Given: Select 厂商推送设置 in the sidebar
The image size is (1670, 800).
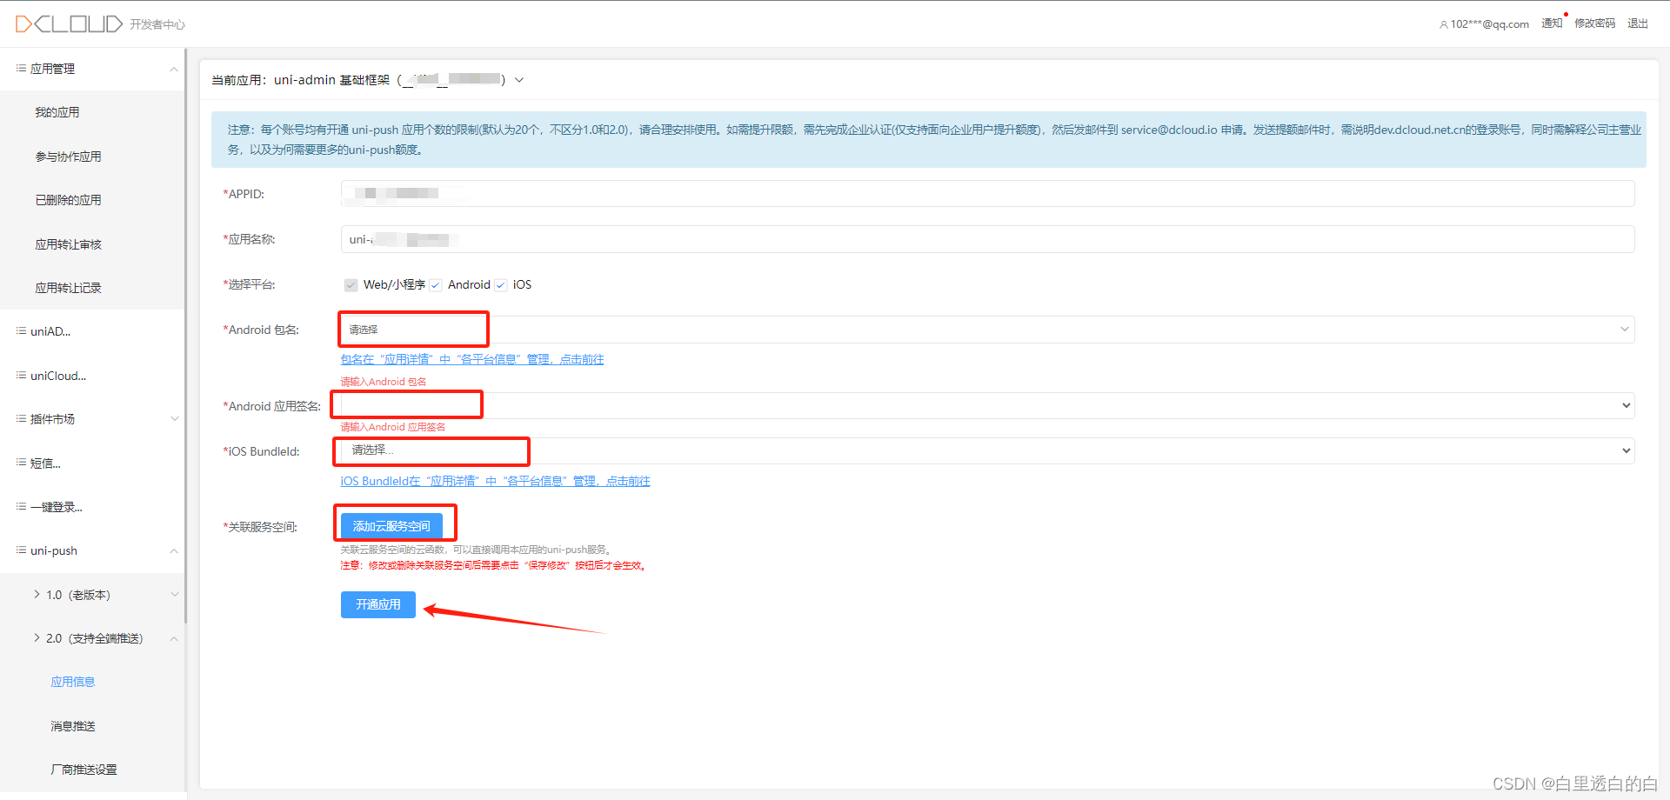Looking at the screenshot, I should click(x=83, y=770).
